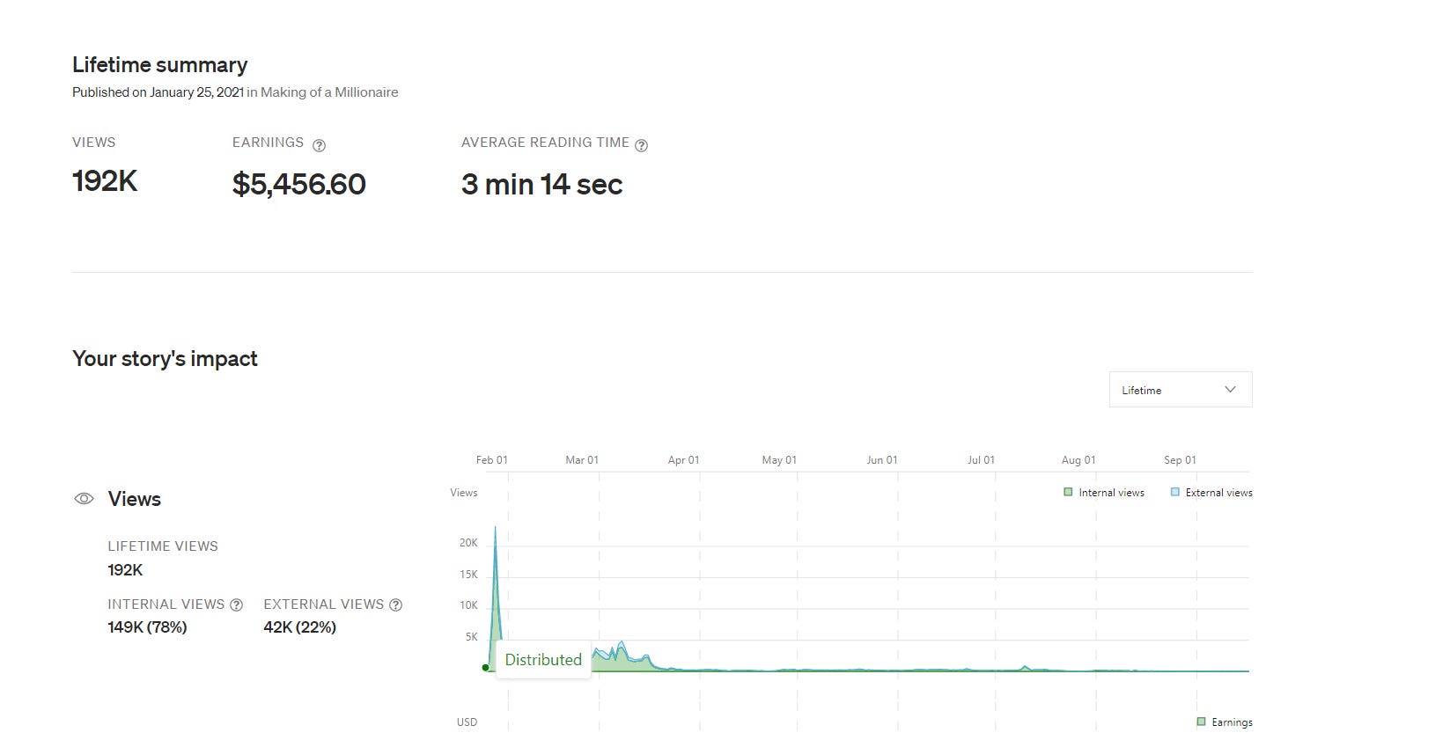This screenshot has height=740, width=1450.
Task: Click the $5,456.60 earnings value
Action: click(x=299, y=184)
